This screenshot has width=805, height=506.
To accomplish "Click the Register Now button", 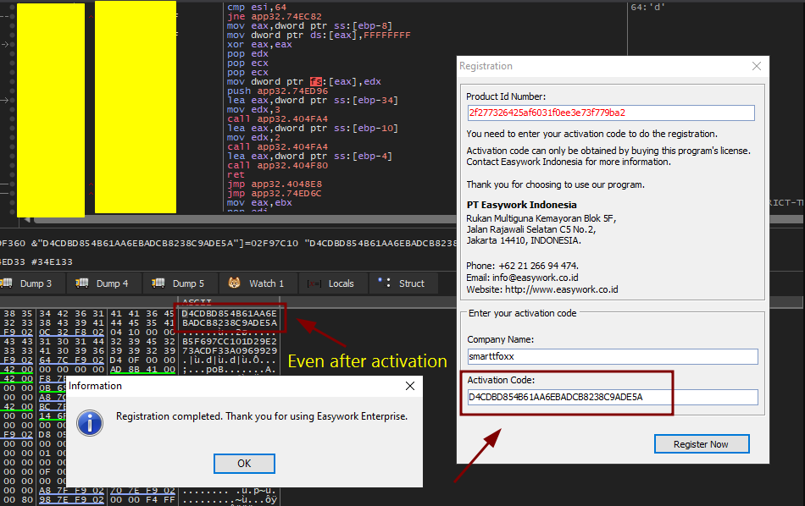I will (x=702, y=444).
